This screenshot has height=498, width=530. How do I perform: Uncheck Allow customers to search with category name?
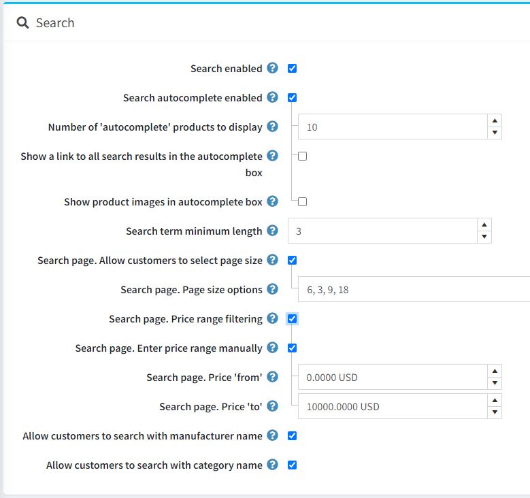point(292,465)
